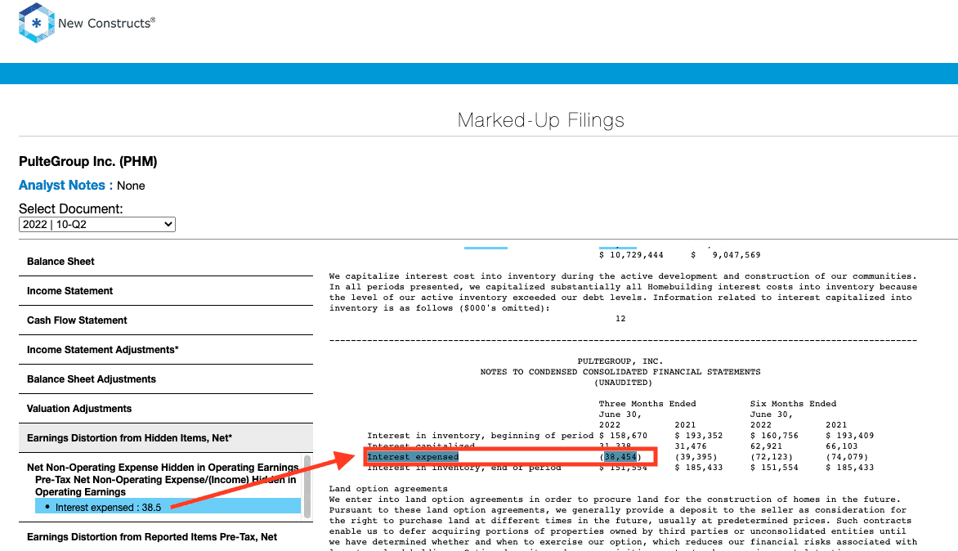Open Income Statement Adjustments section
The height and width of the screenshot is (551, 958).
coord(166,349)
